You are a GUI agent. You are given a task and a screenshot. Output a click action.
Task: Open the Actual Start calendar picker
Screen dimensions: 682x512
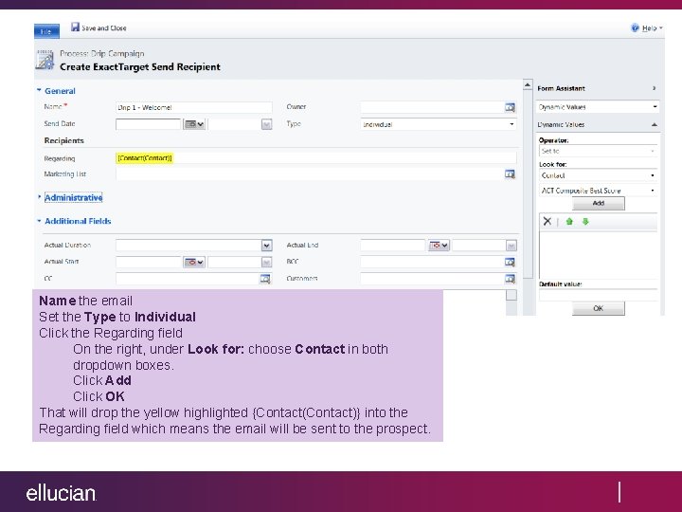click(194, 262)
